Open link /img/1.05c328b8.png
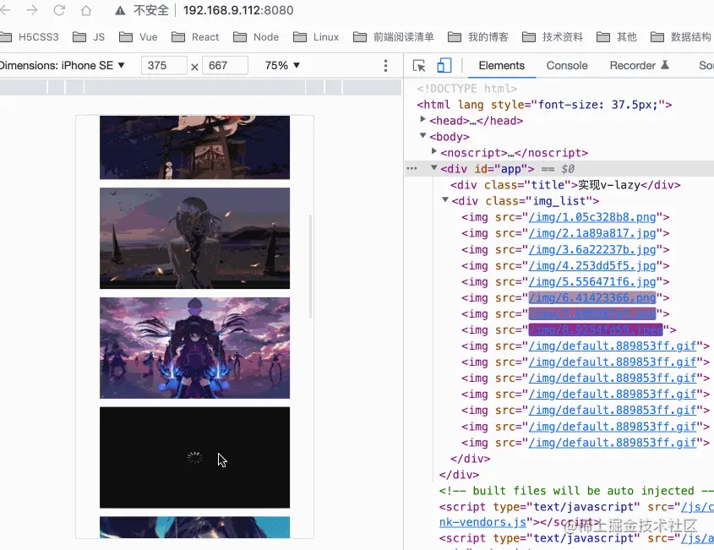Image resolution: width=714 pixels, height=550 pixels. point(592,217)
